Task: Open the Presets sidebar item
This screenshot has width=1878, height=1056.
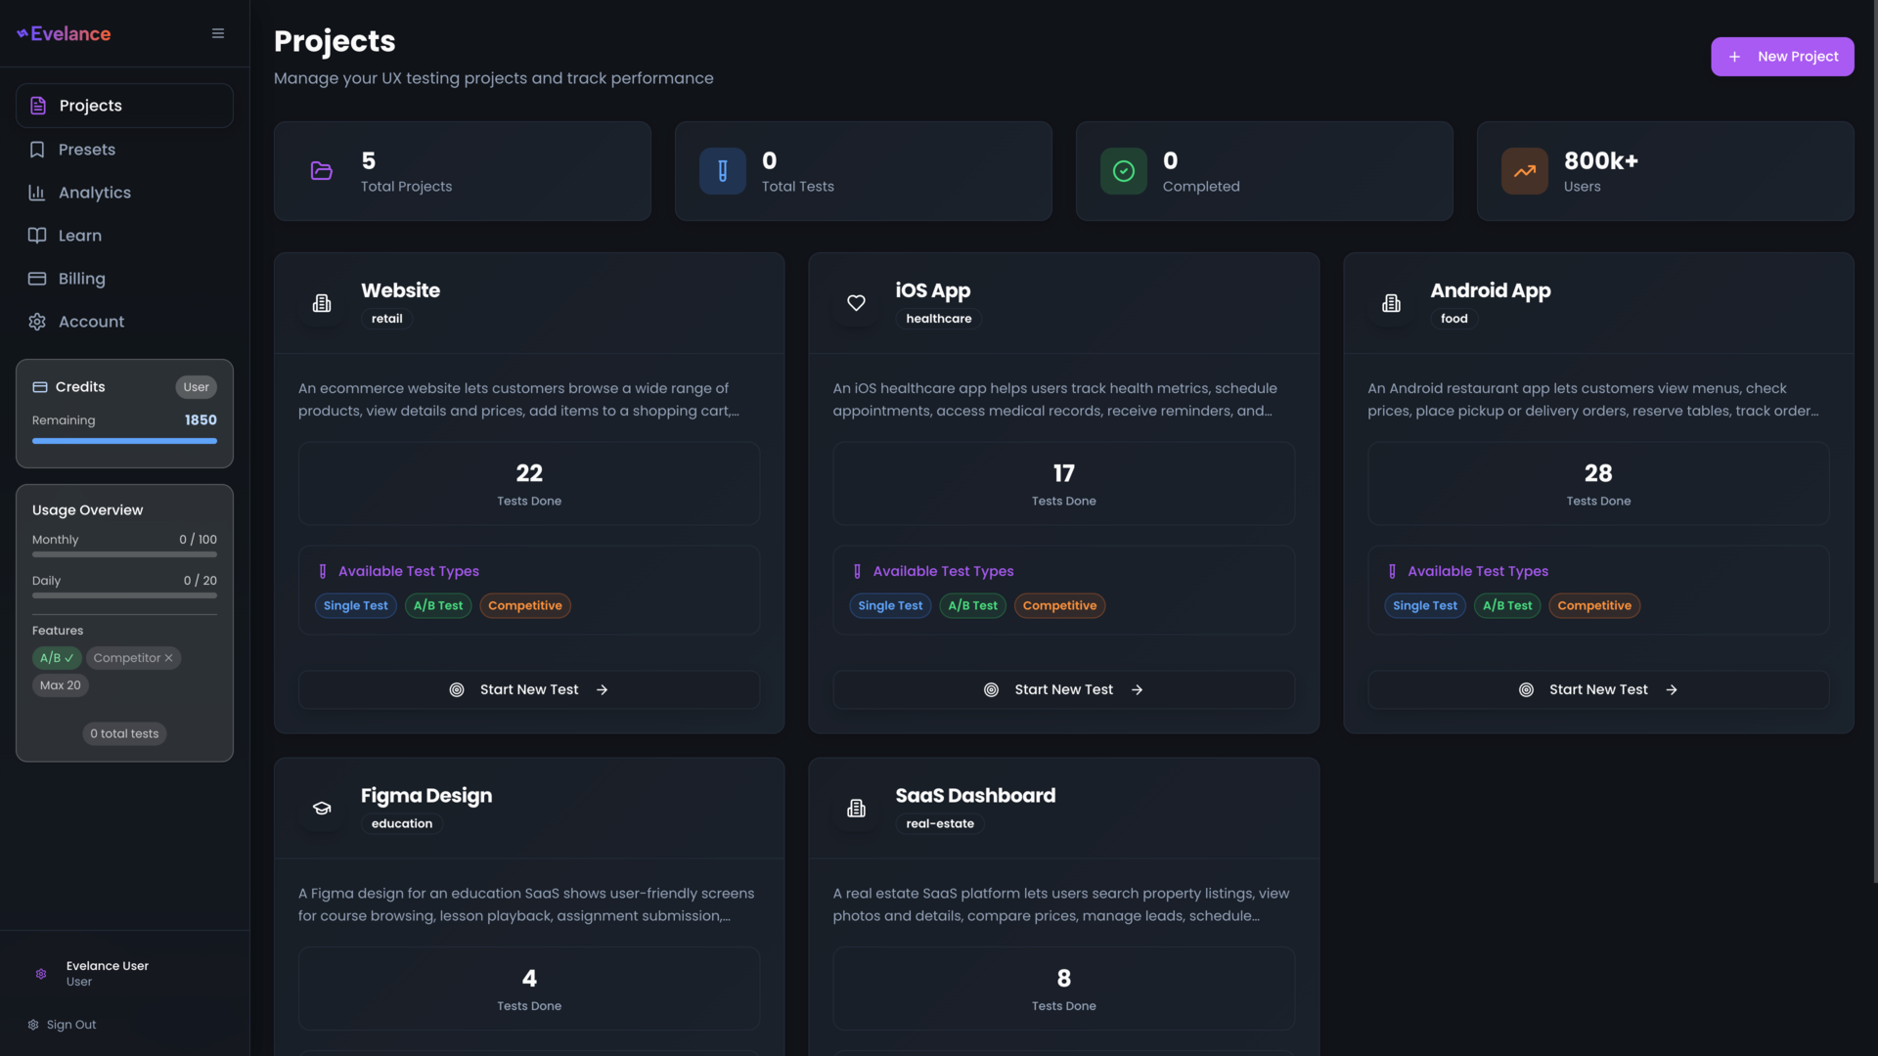Action: click(86, 150)
